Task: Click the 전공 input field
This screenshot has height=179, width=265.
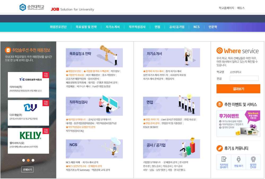Action: coord(244,78)
